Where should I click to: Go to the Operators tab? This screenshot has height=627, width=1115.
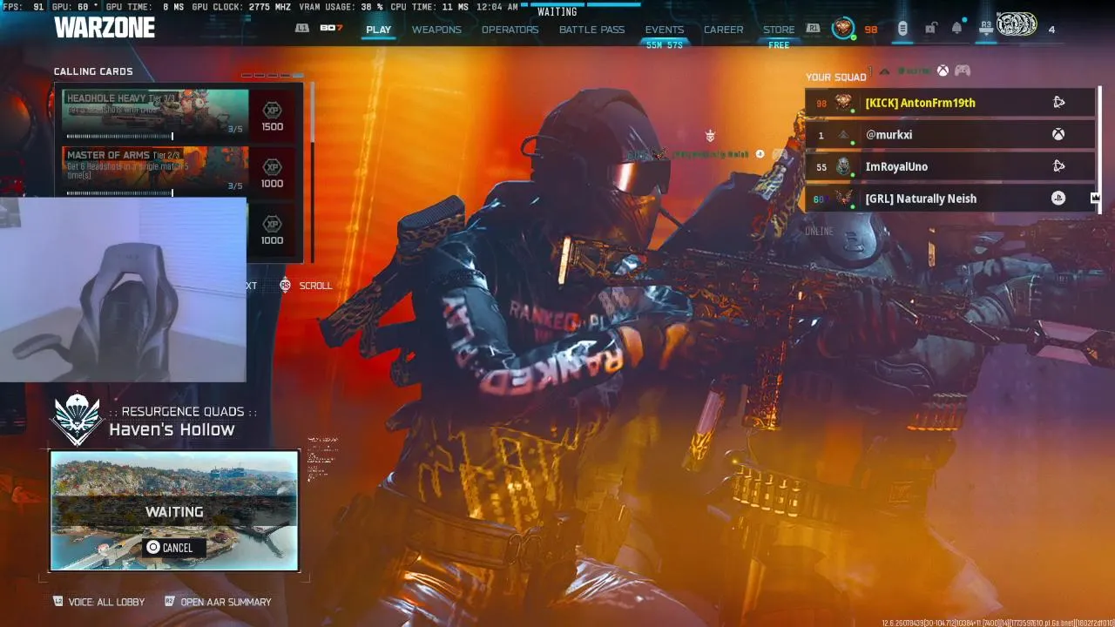(x=510, y=30)
